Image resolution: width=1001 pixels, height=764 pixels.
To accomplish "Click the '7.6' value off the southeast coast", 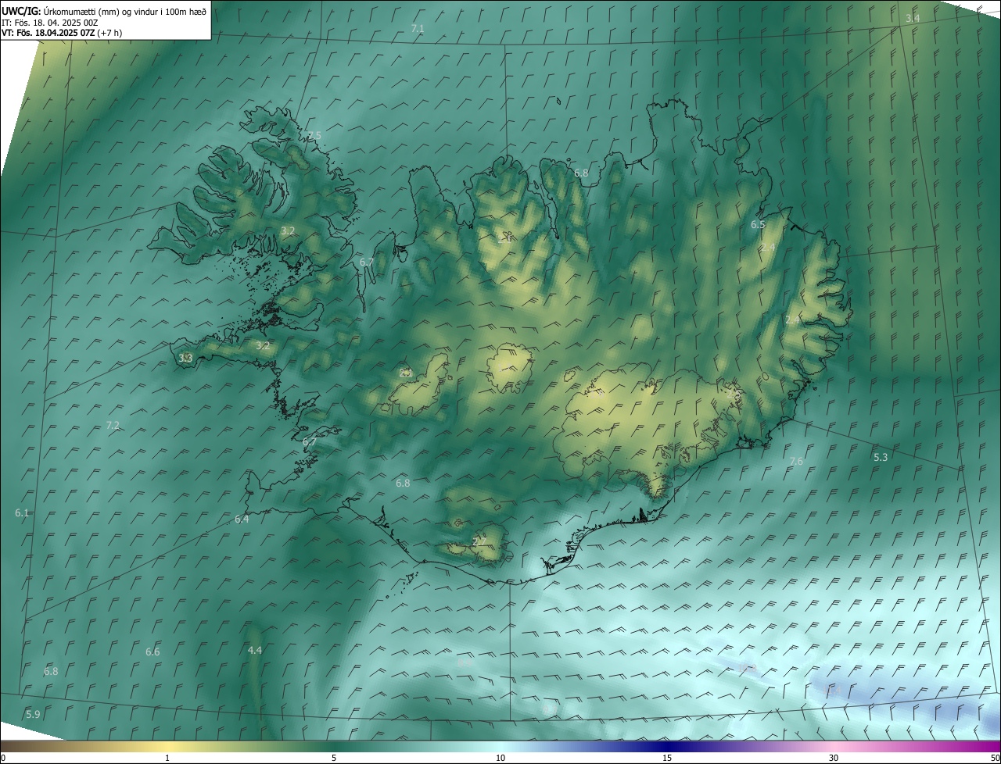I will point(796,462).
